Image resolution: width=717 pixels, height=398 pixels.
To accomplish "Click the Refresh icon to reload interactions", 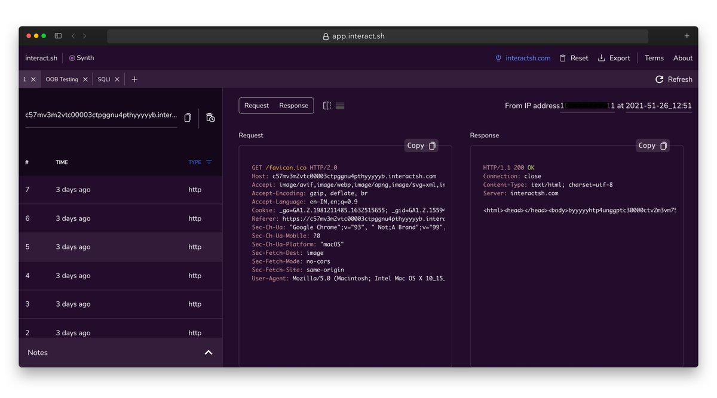I will [x=659, y=79].
